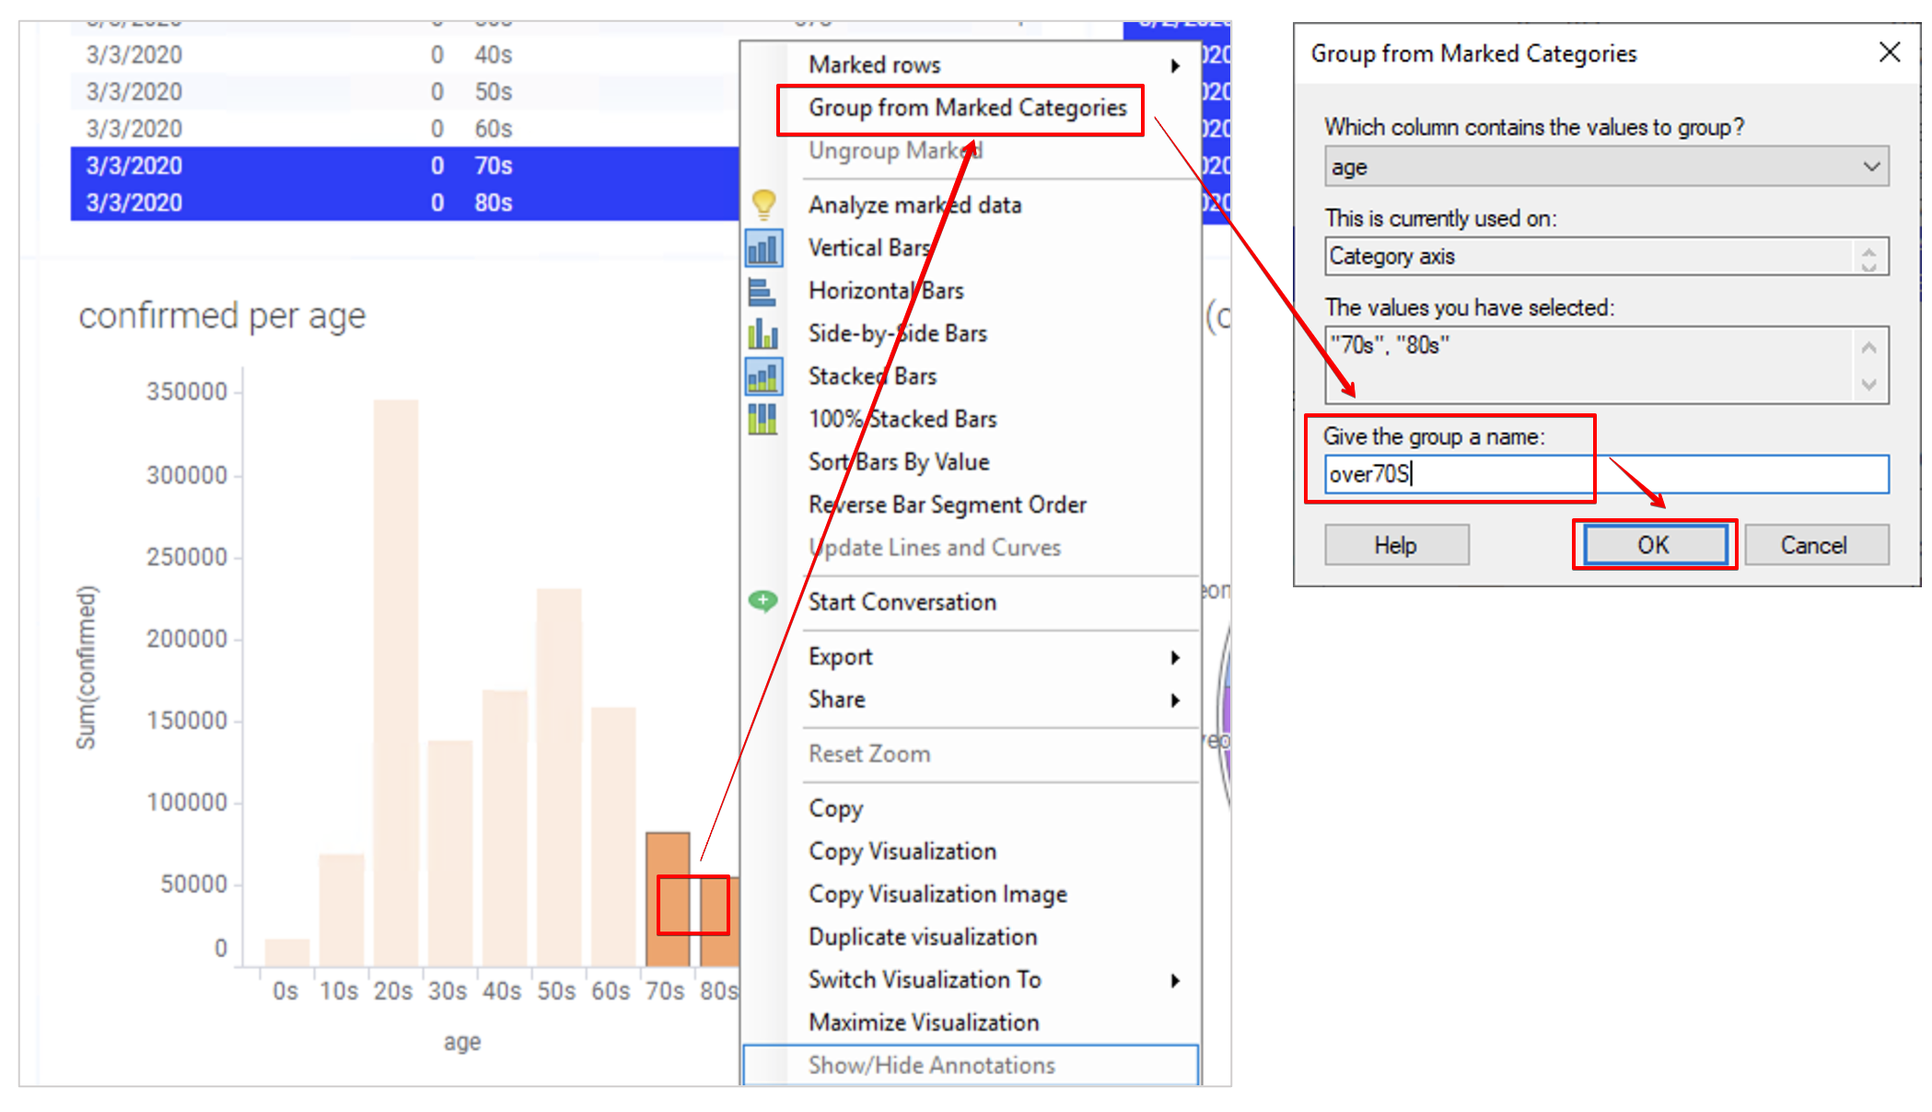This screenshot has height=1112, width=1932.
Task: Click the Horizontal Bars chart icon
Action: [762, 291]
